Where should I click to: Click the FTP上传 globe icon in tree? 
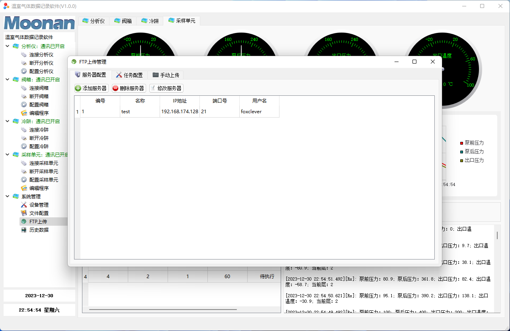click(x=24, y=221)
